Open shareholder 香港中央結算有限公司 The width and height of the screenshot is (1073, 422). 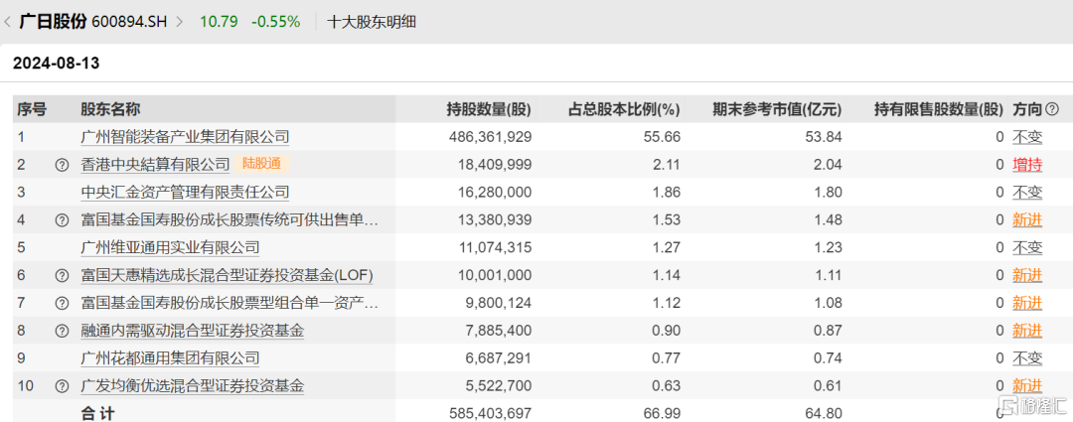pos(155,164)
